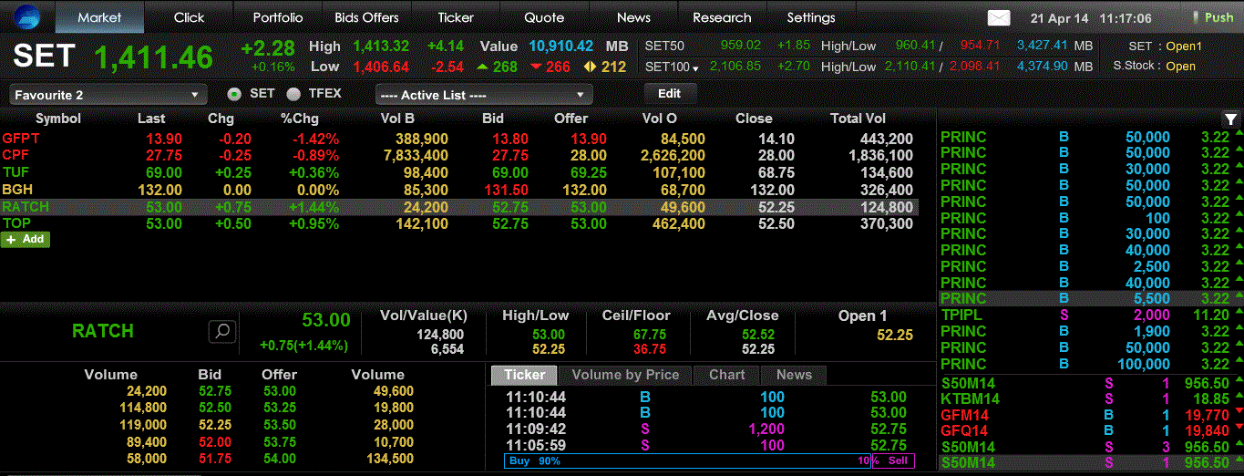
Task: Switch to the Chart tab
Action: 726,375
